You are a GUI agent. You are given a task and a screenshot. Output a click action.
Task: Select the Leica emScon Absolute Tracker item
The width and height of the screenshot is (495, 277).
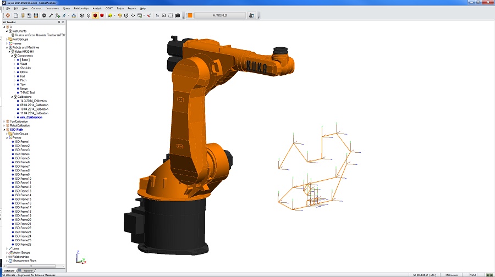click(x=40, y=35)
